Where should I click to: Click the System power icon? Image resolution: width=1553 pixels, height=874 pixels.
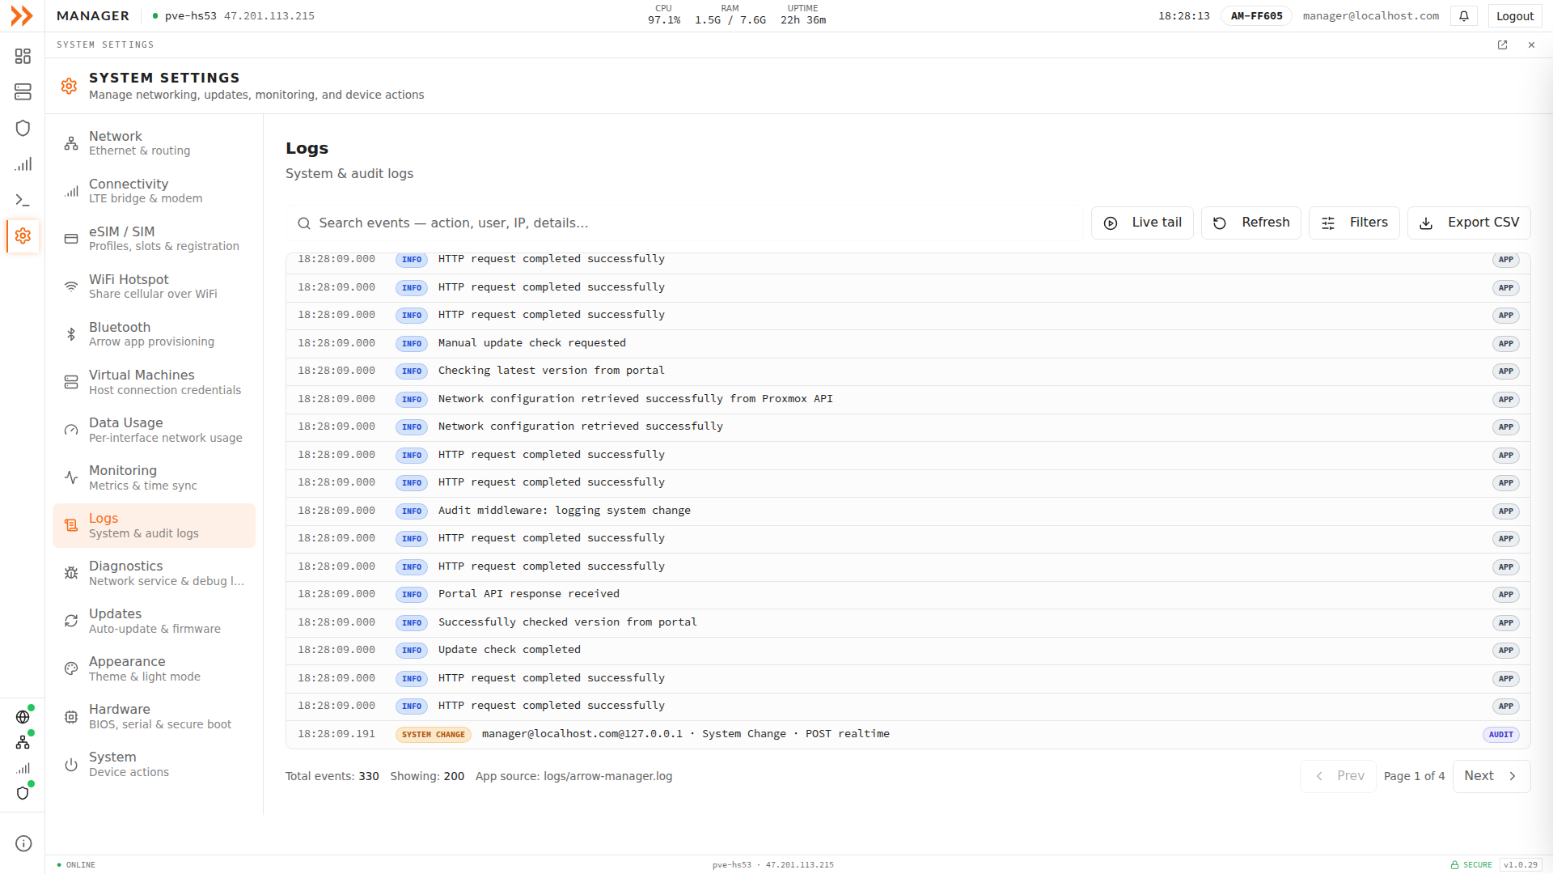(71, 765)
